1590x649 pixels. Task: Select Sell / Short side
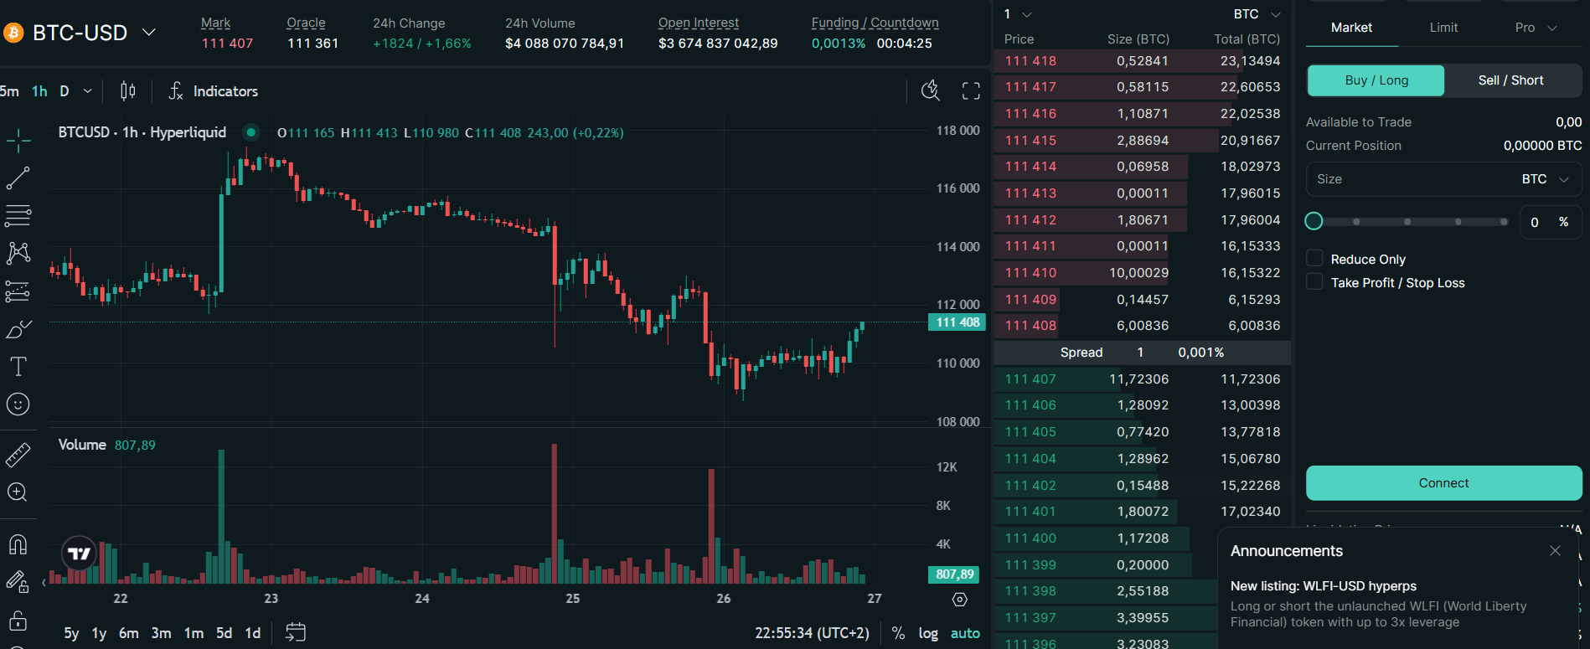[x=1511, y=80]
